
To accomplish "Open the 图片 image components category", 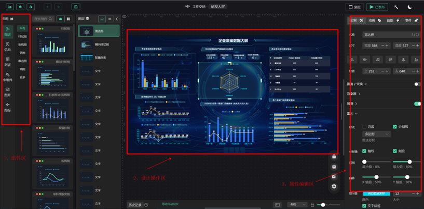I will (x=8, y=92).
